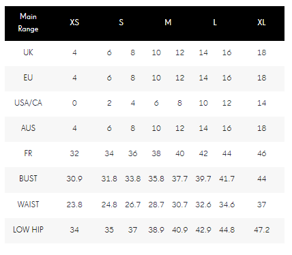This screenshot has height=255, width=292.
Task: Select waist value 28.7
Action: click(156, 205)
